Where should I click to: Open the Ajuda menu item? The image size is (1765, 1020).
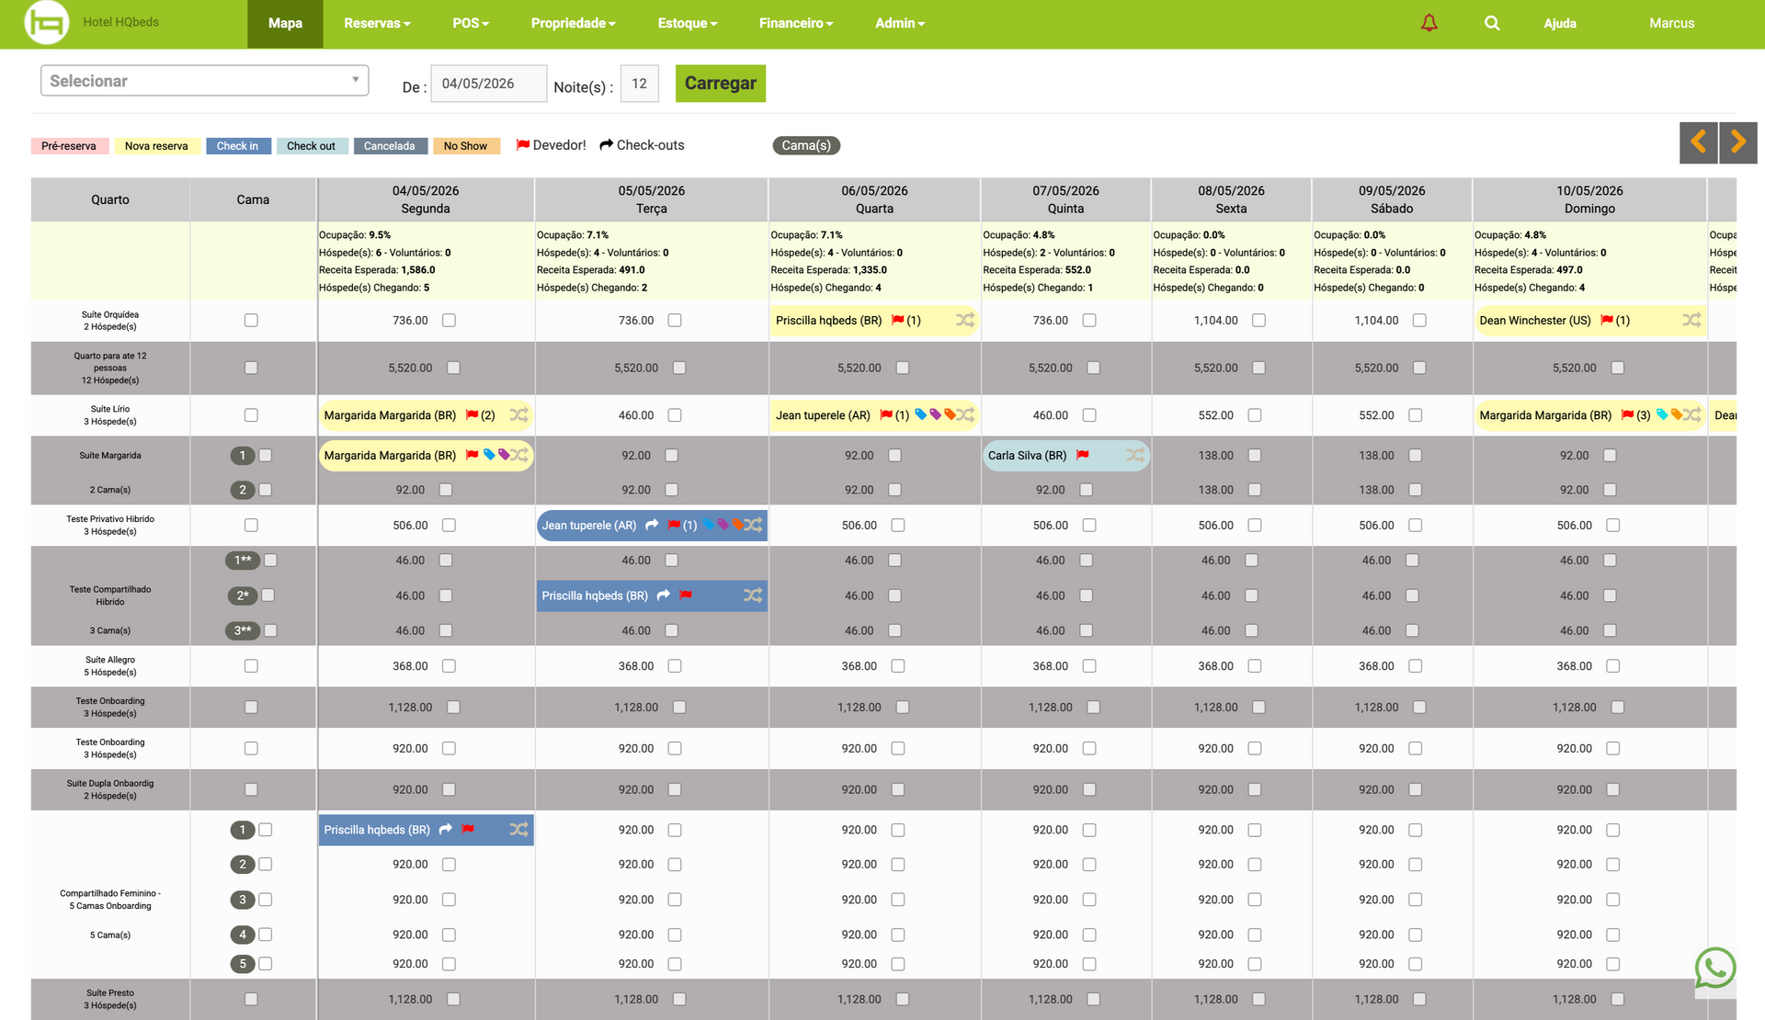coord(1559,23)
